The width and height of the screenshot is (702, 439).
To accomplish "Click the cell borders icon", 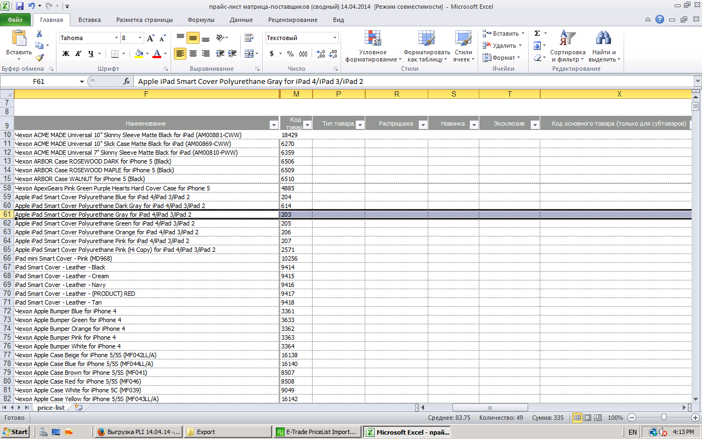I will point(115,54).
